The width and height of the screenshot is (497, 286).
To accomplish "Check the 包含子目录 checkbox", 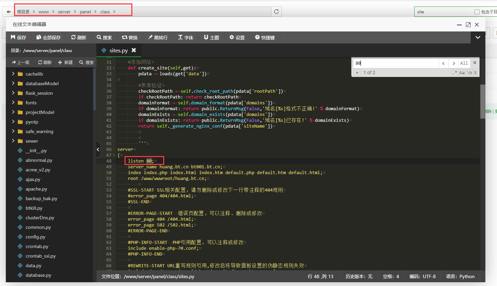I will coord(477,12).
